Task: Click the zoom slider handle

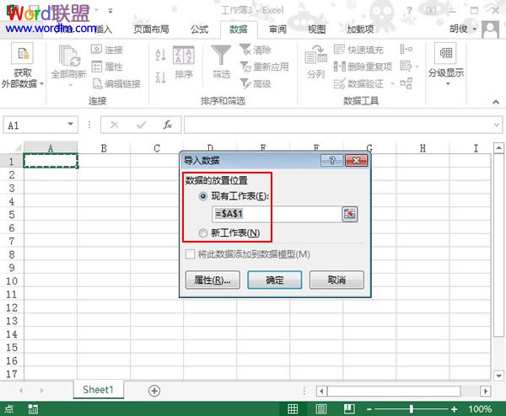Action: (412, 409)
